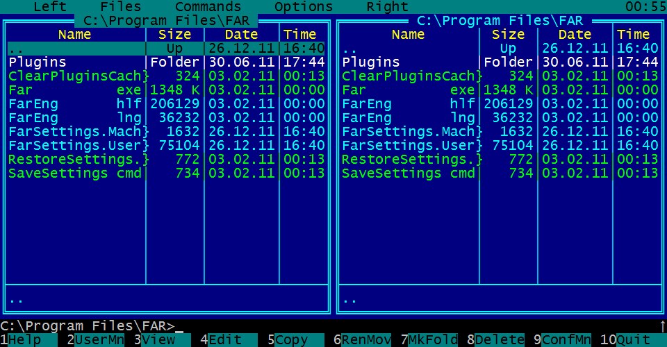Click the 30.06.11 date in left panel
667x347 pixels.
point(242,62)
